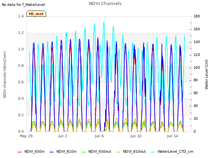The width and height of the screenshot is (211, 158).
Task: Click the green NDVI_650out legend swatch
Action: (x=83, y=152)
